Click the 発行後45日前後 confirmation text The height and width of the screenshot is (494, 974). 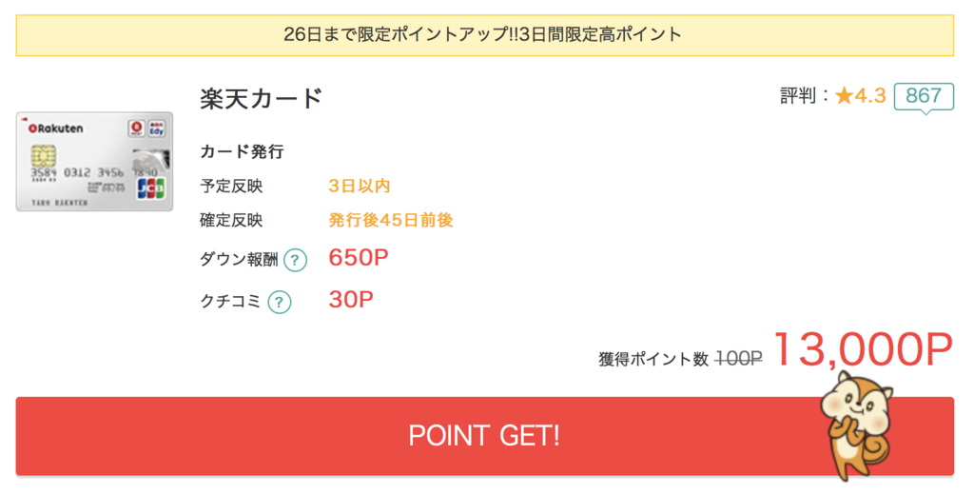[x=391, y=220]
